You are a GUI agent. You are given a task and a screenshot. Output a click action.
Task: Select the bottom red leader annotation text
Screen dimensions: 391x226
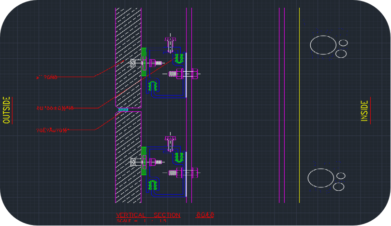click(53, 130)
